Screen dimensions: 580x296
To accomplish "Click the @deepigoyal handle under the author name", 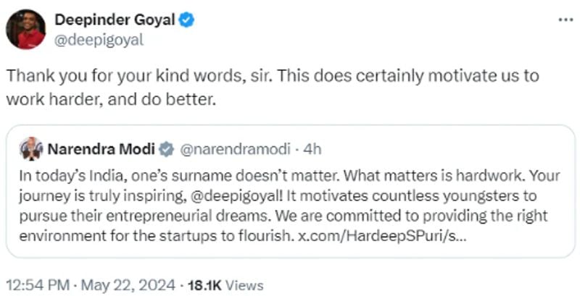I will 99,40.
